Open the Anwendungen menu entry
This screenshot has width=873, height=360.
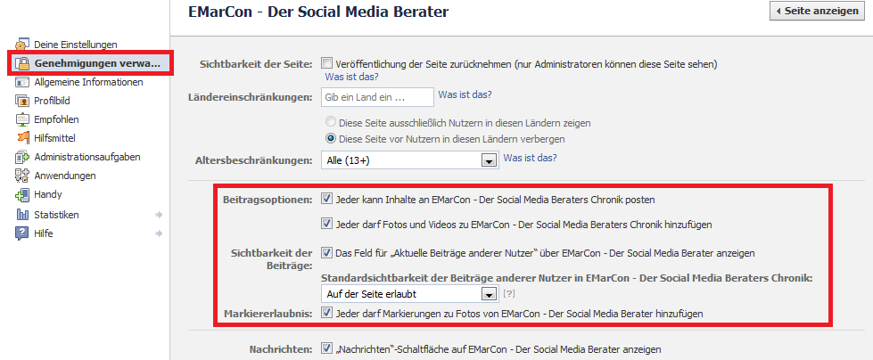coord(64,176)
